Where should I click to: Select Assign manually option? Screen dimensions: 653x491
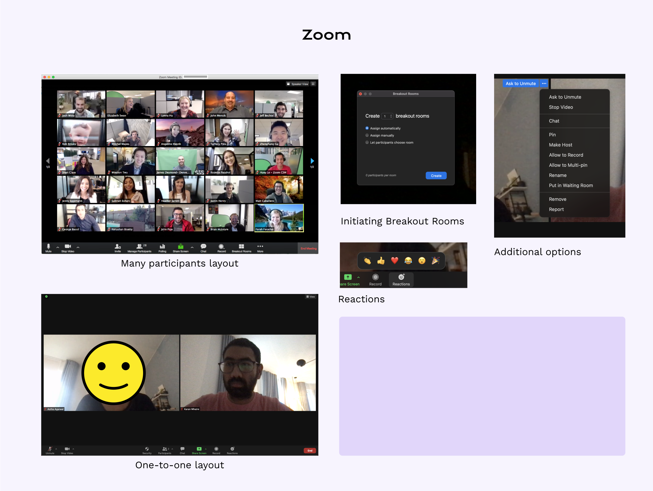tap(380, 135)
